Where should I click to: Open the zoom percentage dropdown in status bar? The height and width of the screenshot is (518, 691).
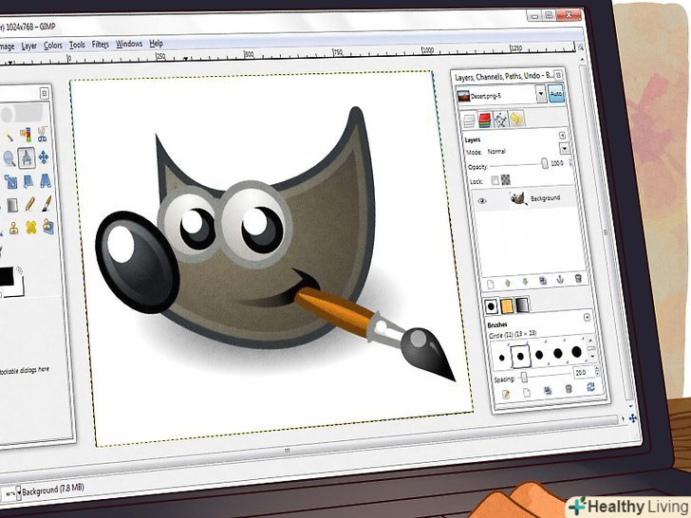coord(19,493)
